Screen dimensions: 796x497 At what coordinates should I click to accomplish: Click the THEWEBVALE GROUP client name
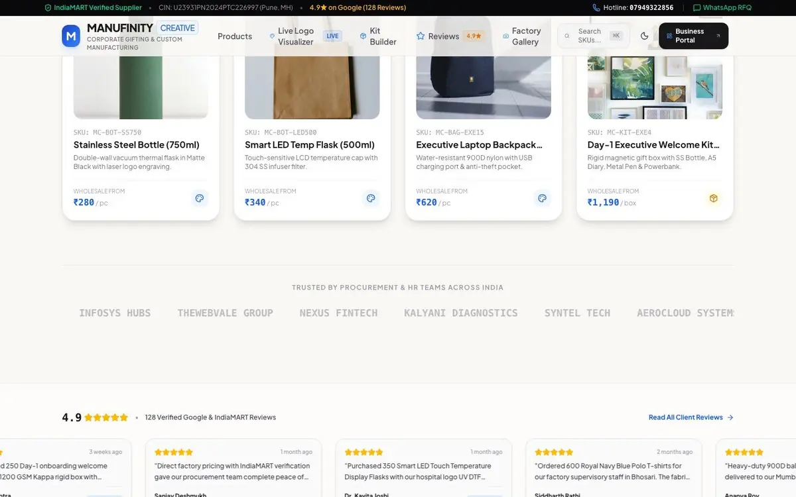(225, 313)
